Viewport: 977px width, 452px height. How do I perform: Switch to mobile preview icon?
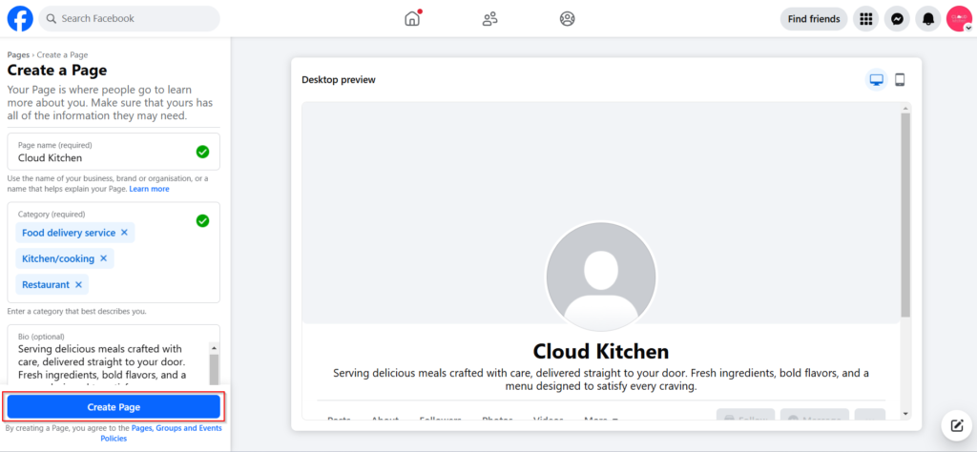(900, 80)
